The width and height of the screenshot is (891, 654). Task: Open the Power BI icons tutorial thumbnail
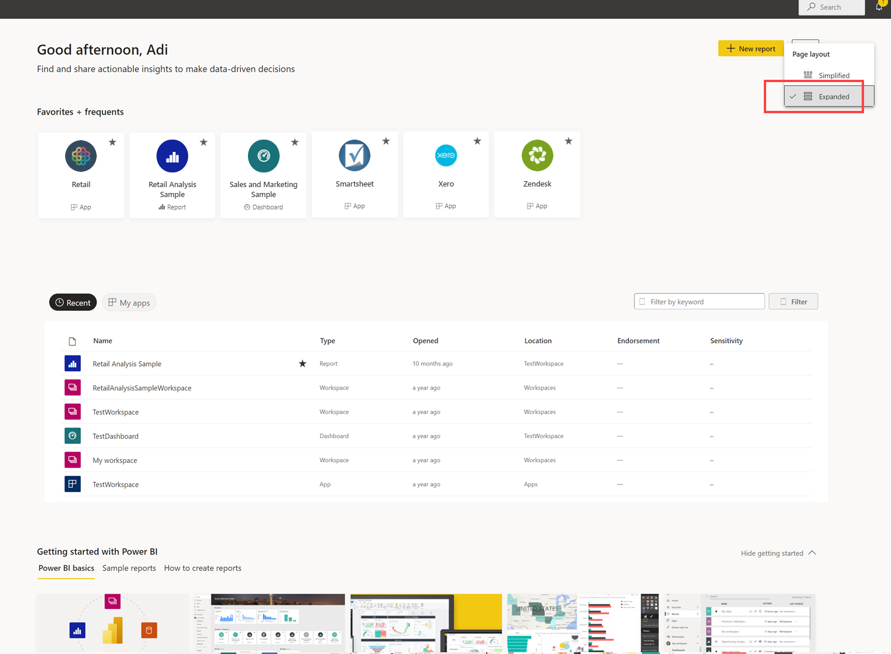(x=113, y=623)
